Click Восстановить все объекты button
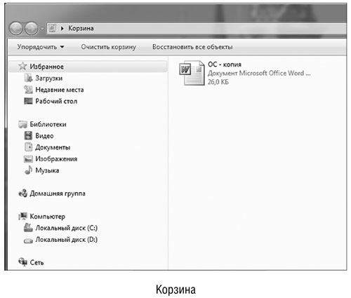Screen dimensions: 351x298 click(x=192, y=47)
